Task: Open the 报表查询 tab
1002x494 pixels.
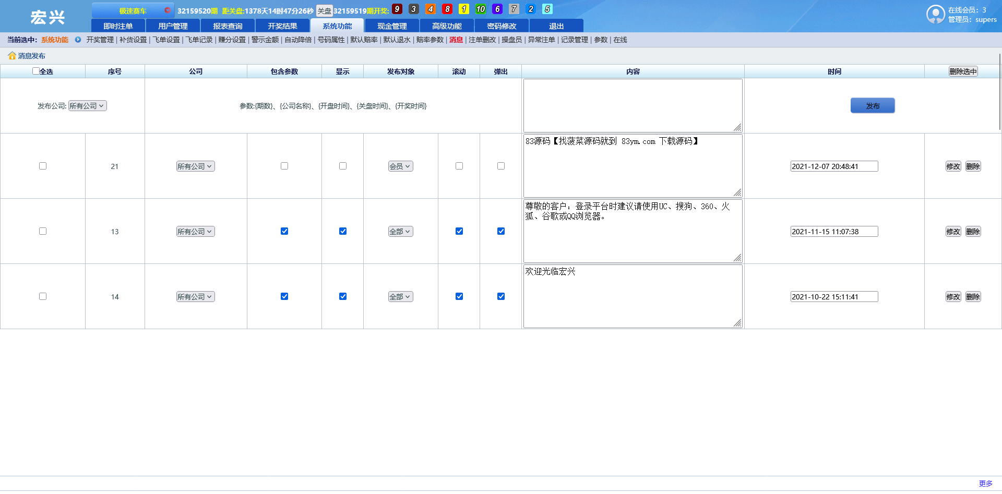Action: coord(228,26)
